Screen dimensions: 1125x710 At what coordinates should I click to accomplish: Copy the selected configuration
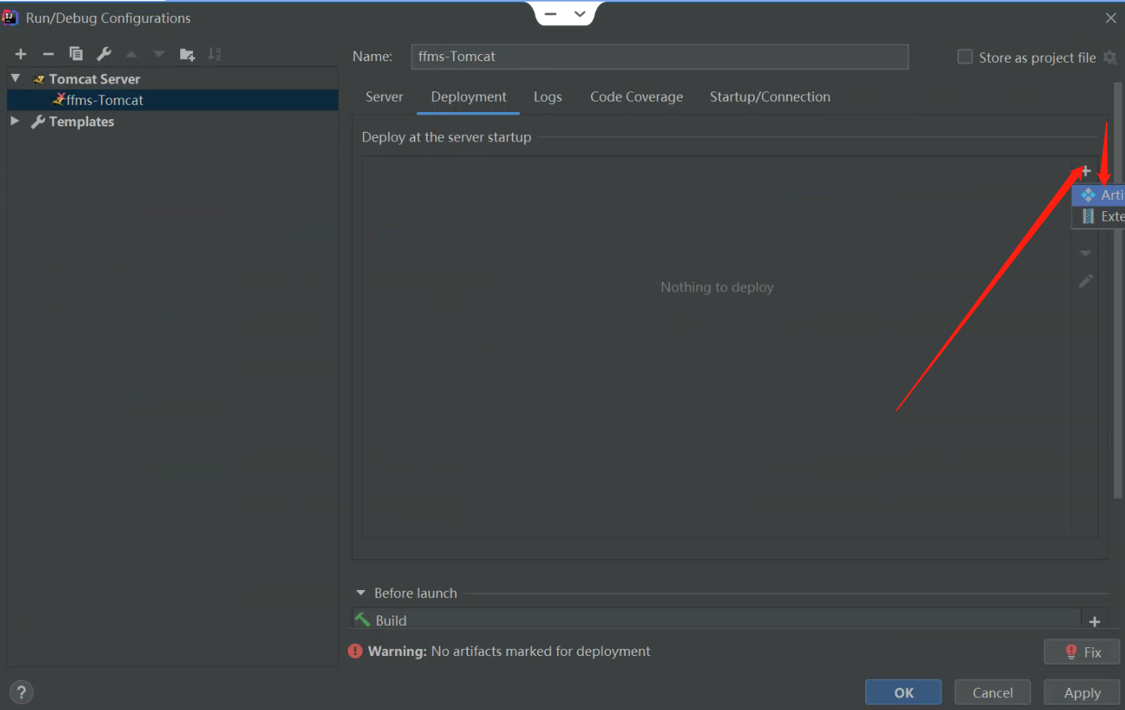click(76, 54)
